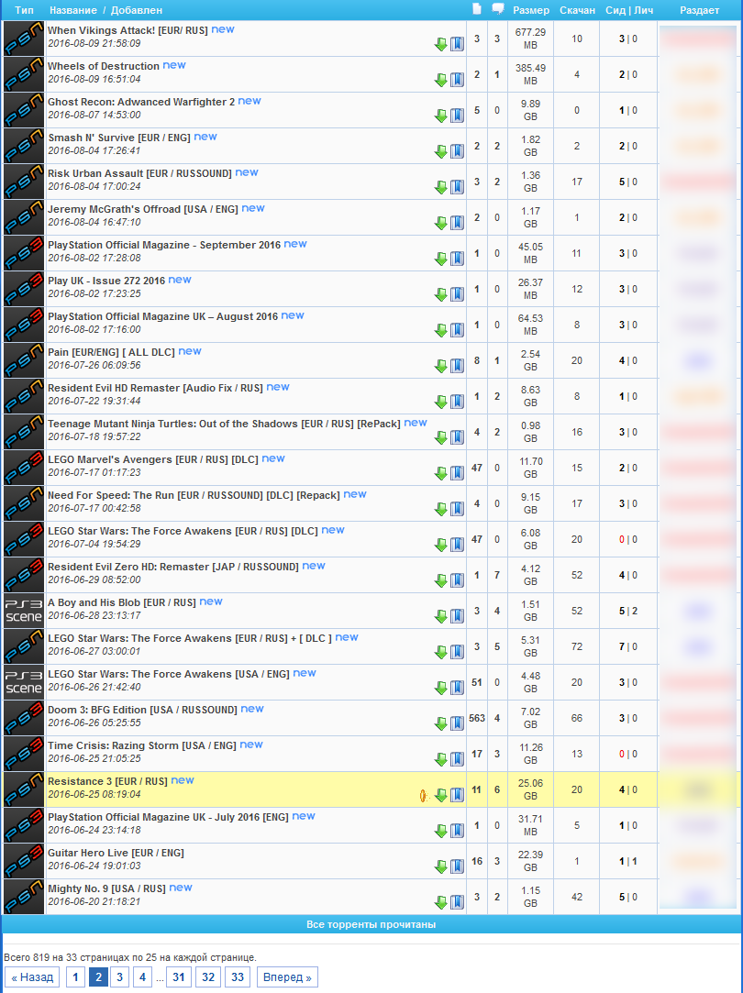Click PSN category icon beside When Vikings Attack!

(x=24, y=39)
